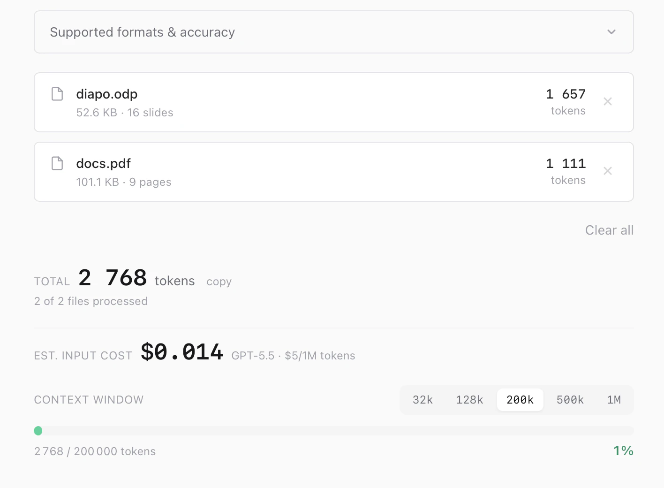
Task: Clear all uploaded files
Action: [x=609, y=230]
